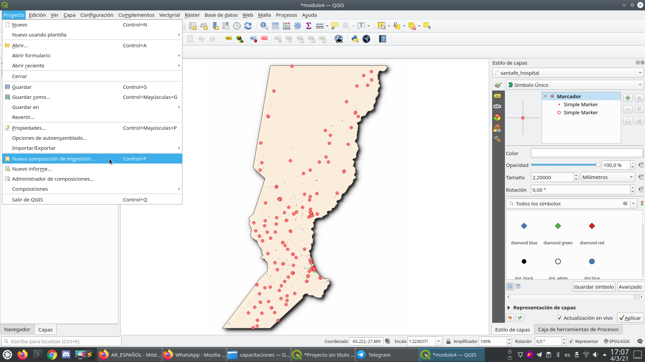
Task: Open Todos los símbolos filter dropdown
Action: (x=633, y=203)
